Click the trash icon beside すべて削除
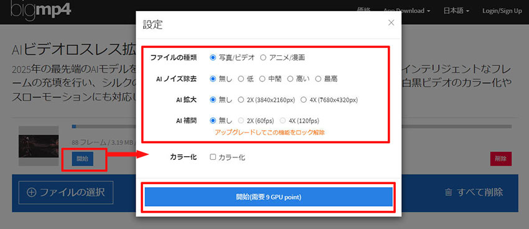529x229 pixels. click(x=448, y=192)
